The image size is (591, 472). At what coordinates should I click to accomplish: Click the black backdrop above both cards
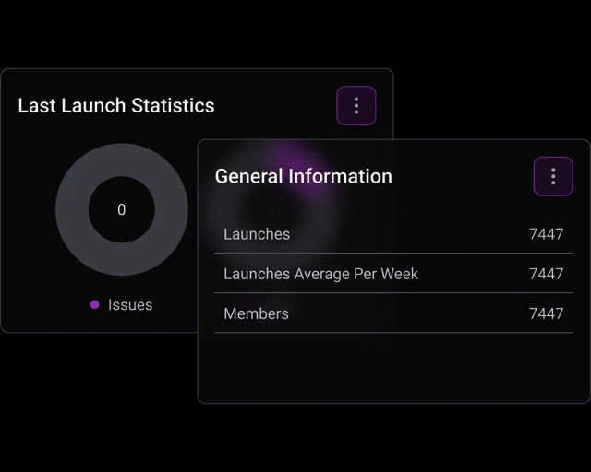[x=295, y=32]
